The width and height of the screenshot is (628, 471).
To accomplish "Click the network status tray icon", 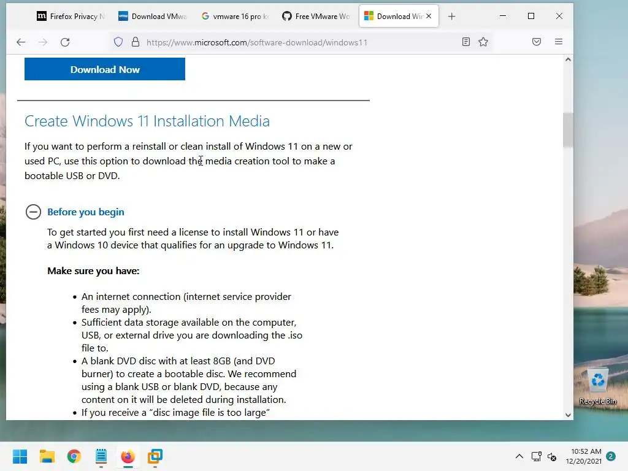I will [536, 456].
